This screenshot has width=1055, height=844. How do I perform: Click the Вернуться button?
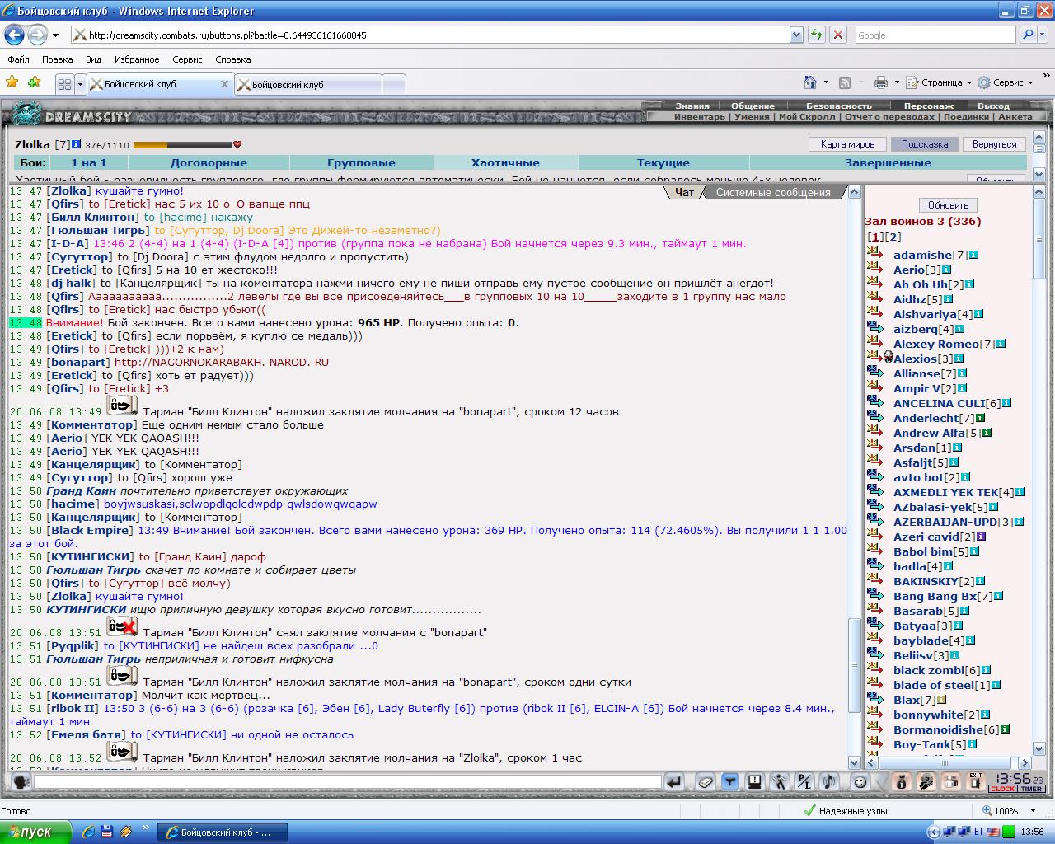[994, 144]
